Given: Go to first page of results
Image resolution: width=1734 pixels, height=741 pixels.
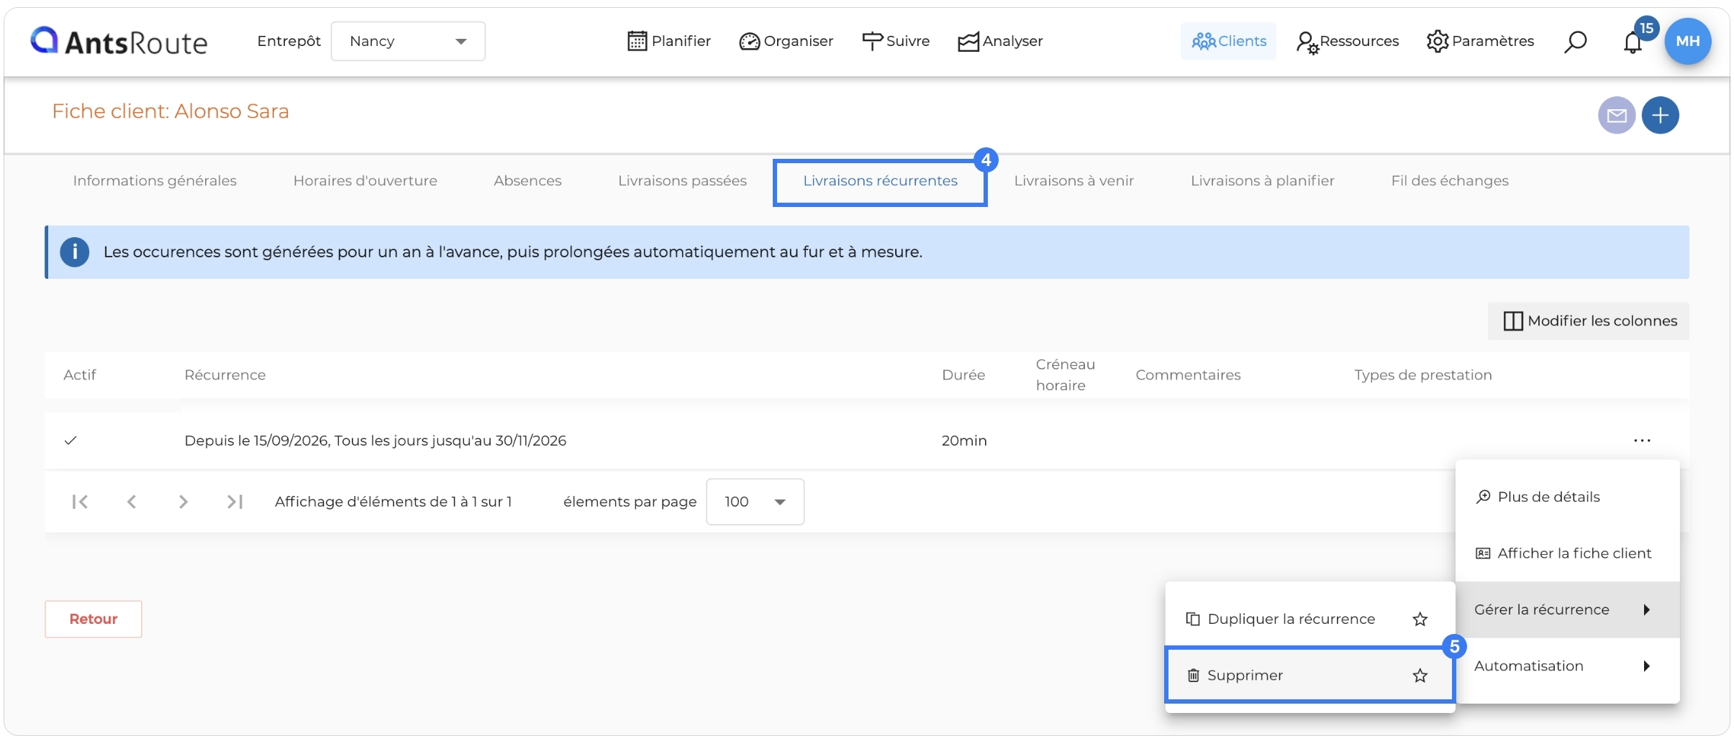Looking at the screenshot, I should (x=80, y=502).
